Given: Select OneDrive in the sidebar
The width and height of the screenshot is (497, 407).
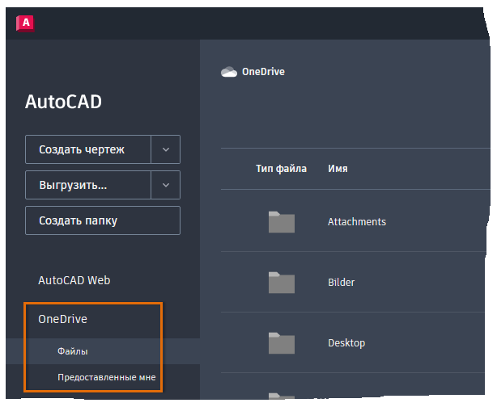Looking at the screenshot, I should (62, 319).
